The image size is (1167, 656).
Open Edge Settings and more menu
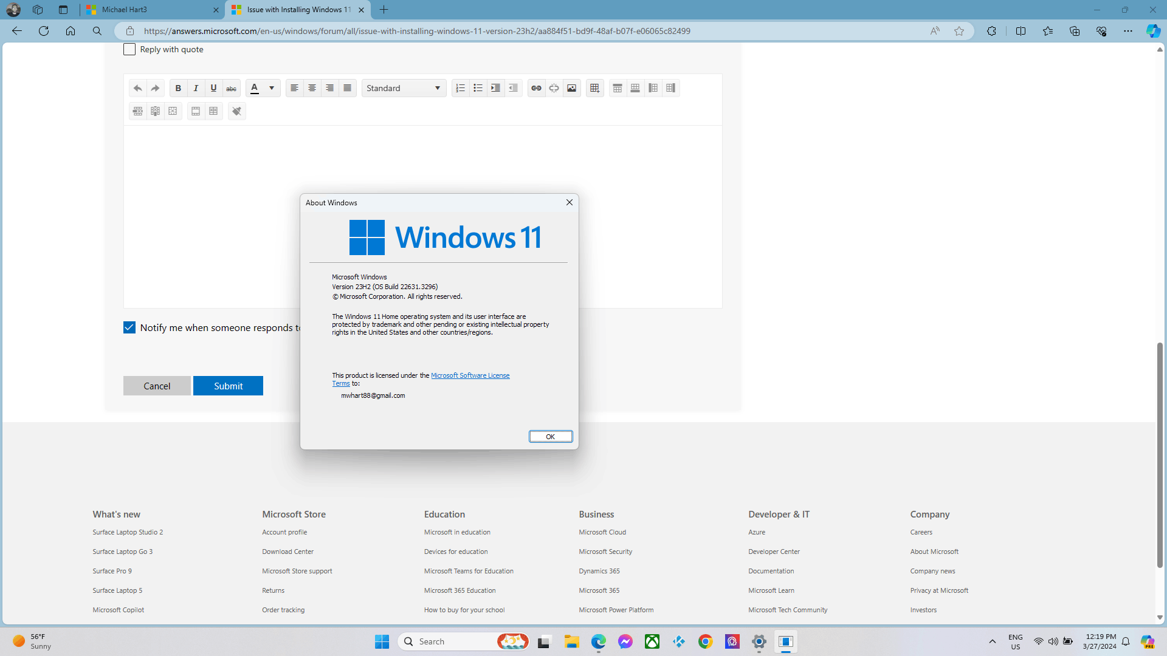coord(1127,31)
